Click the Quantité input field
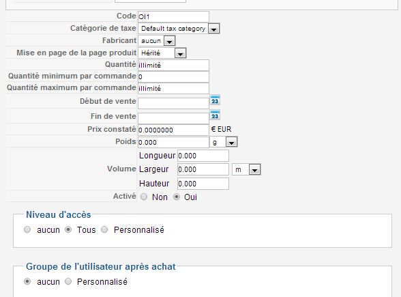The image size is (401, 297). [x=173, y=66]
